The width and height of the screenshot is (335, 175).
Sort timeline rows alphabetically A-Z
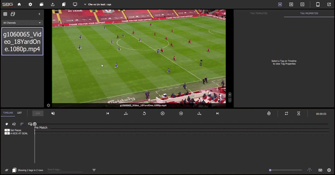point(14,124)
